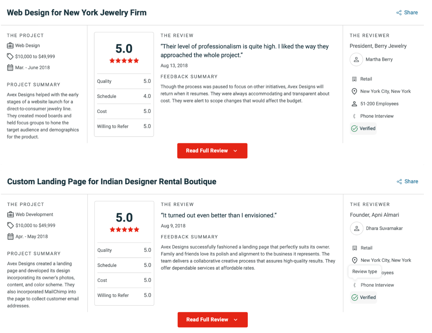Viewport: 432px width, 333px height.
Task: Click the Share icon for Jewelry Firm review
Action: 399,13
